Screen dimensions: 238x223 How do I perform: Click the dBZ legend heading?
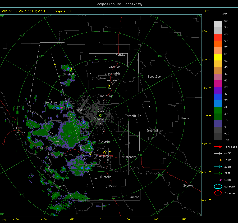tap(224, 14)
